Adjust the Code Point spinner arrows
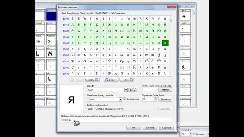Viewport: 244px width, 137px height. pyautogui.click(x=155, y=99)
